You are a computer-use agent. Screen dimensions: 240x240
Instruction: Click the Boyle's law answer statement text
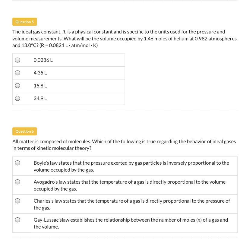point(131,166)
